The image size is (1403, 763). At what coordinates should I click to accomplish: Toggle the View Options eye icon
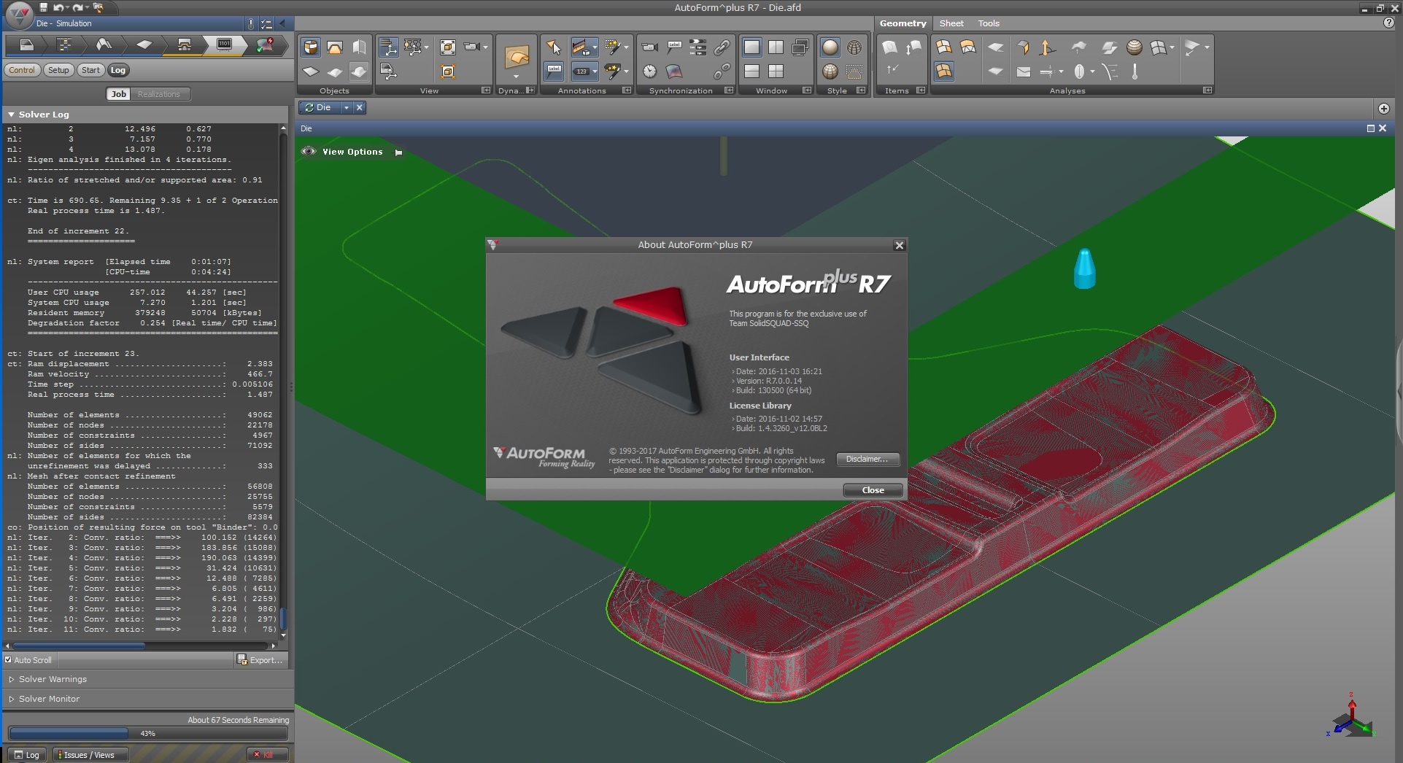308,151
